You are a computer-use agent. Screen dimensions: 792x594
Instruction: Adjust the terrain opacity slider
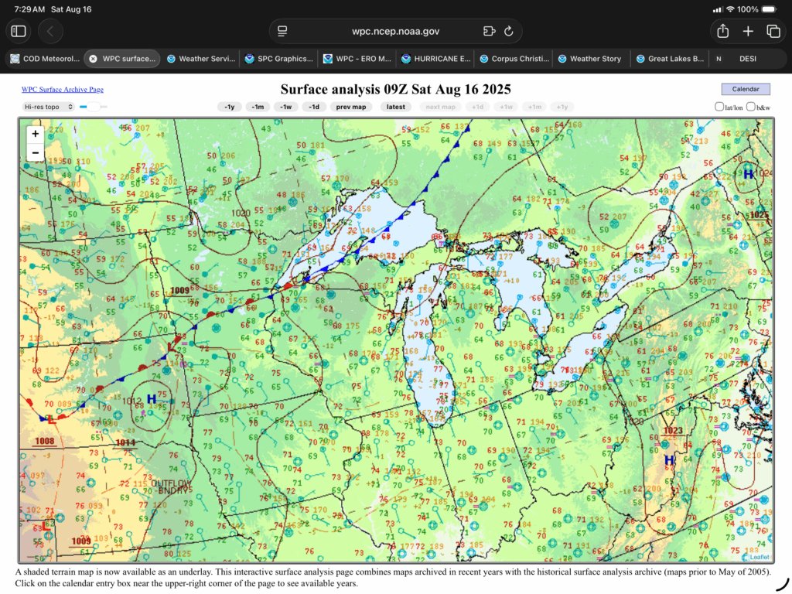pos(93,107)
